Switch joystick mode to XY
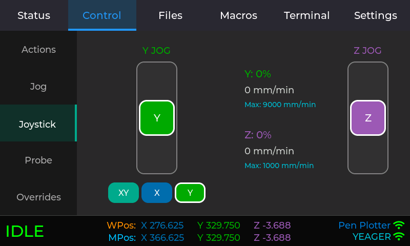The height and width of the screenshot is (246, 410). point(124,193)
